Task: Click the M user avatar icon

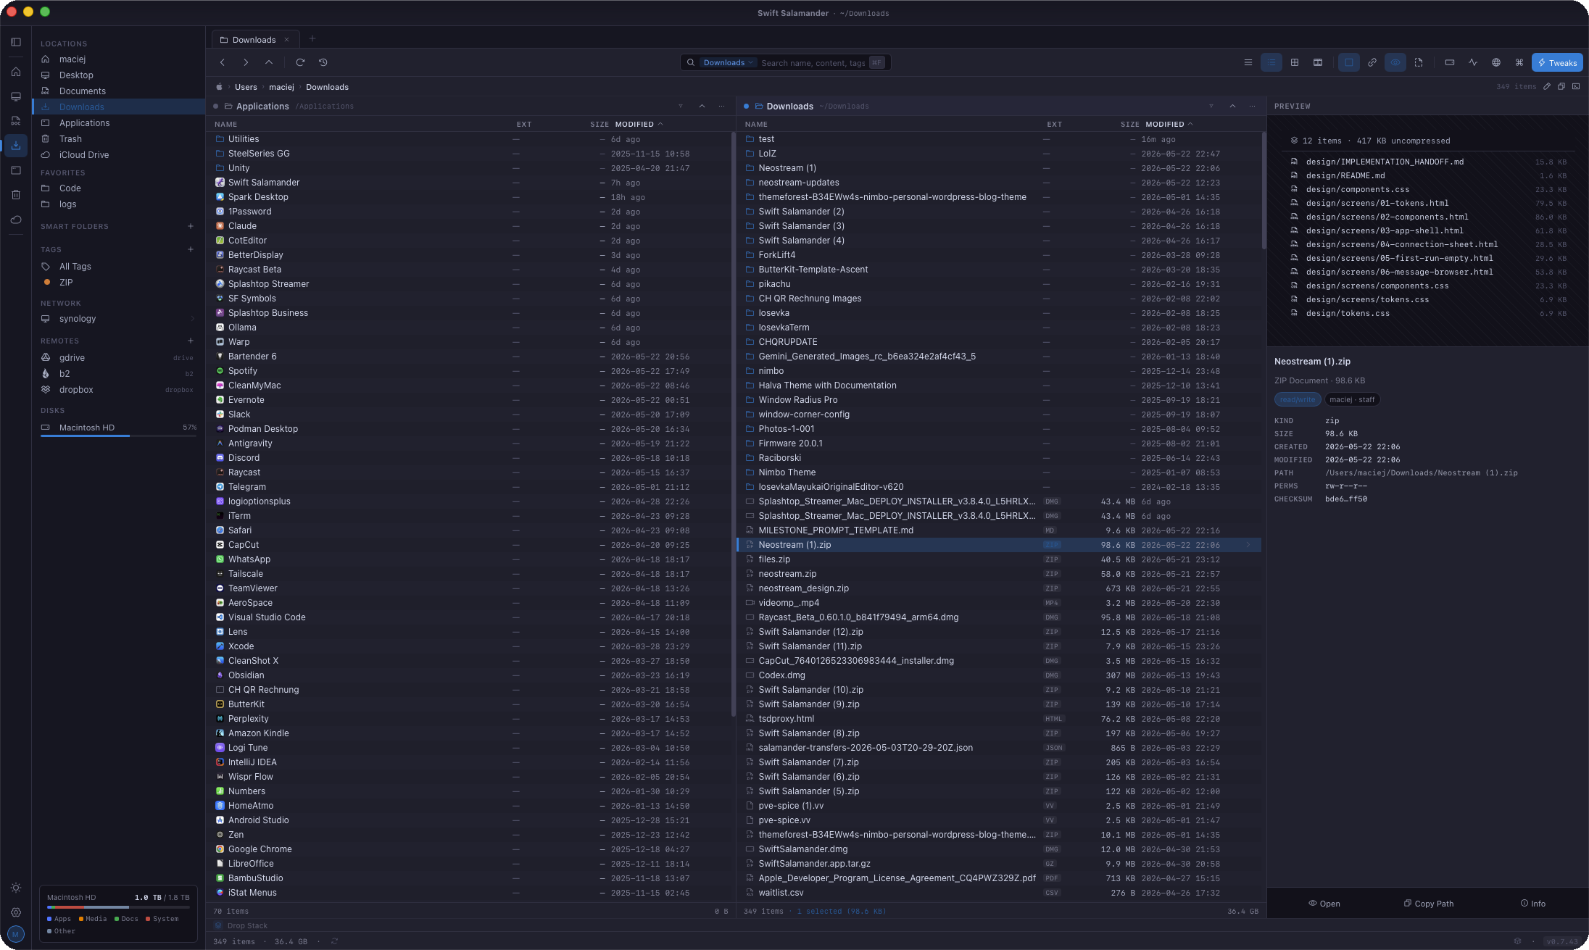Action: [16, 935]
